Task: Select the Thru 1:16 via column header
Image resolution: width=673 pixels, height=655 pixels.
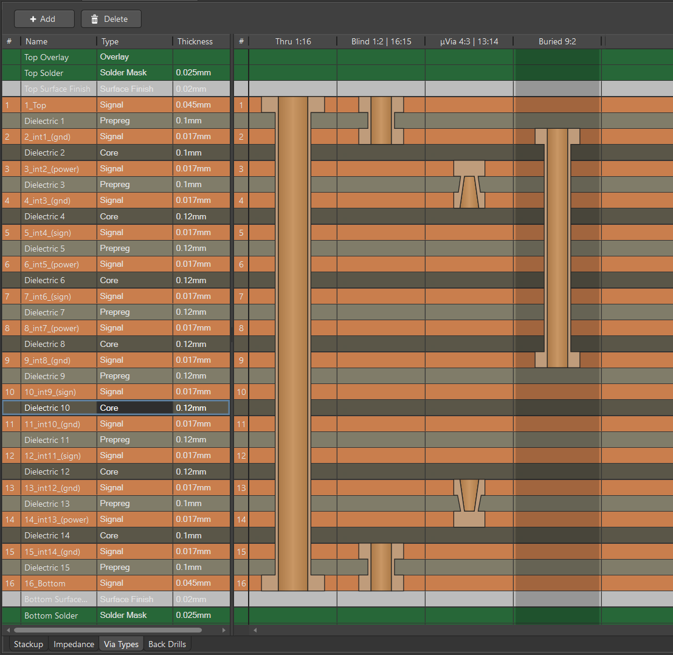Action: [293, 41]
